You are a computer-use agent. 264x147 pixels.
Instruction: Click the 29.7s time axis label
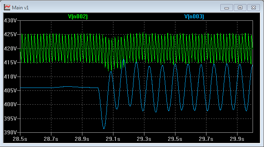tap(206, 139)
